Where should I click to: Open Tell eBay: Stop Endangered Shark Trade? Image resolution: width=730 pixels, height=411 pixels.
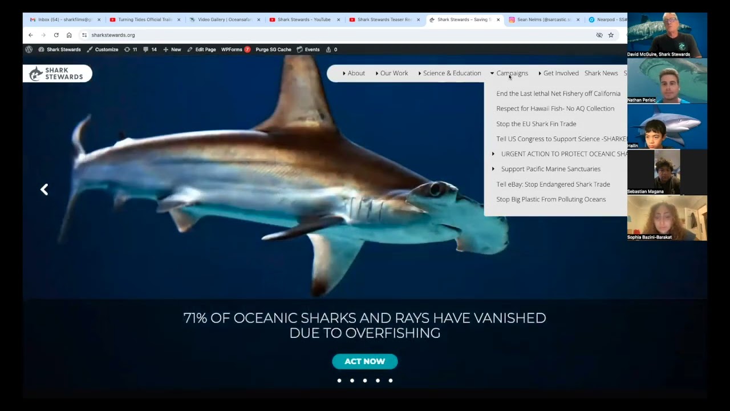click(x=553, y=184)
